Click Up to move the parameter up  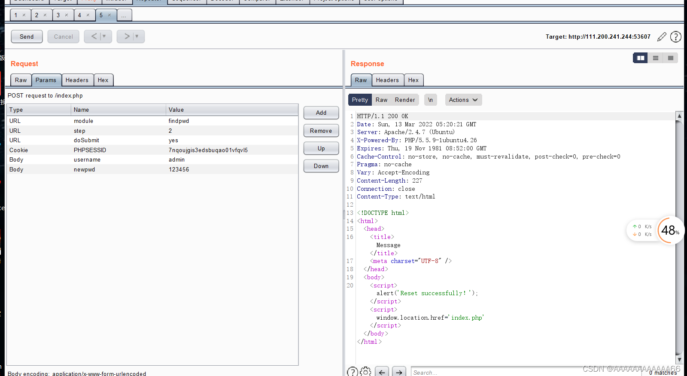coord(321,148)
